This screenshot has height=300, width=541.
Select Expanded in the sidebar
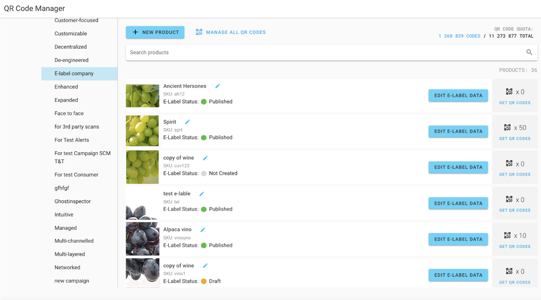tap(66, 100)
